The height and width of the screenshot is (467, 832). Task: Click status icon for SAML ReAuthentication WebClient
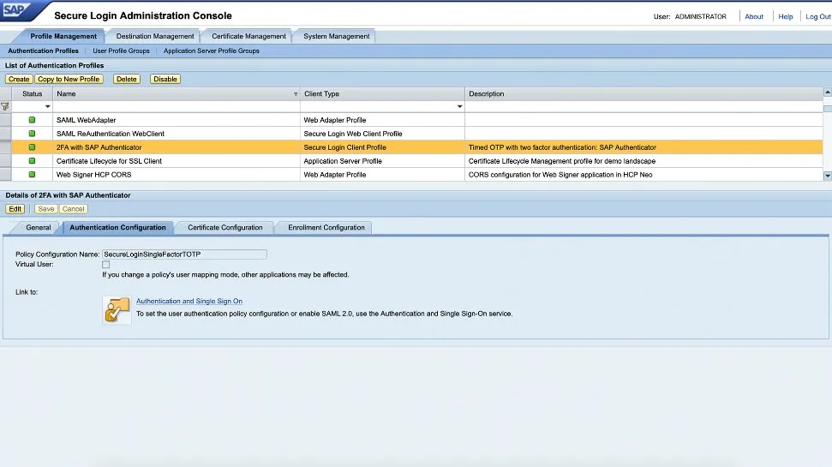[x=32, y=134]
